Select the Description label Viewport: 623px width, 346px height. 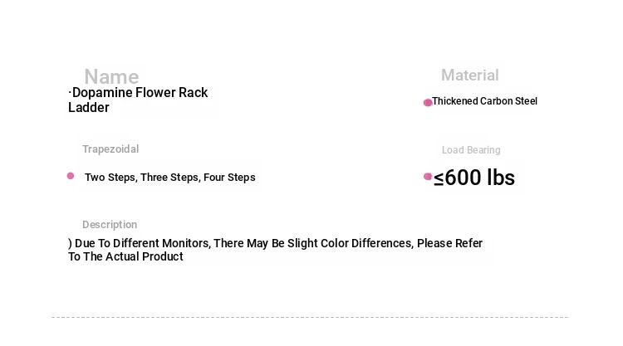click(x=110, y=225)
